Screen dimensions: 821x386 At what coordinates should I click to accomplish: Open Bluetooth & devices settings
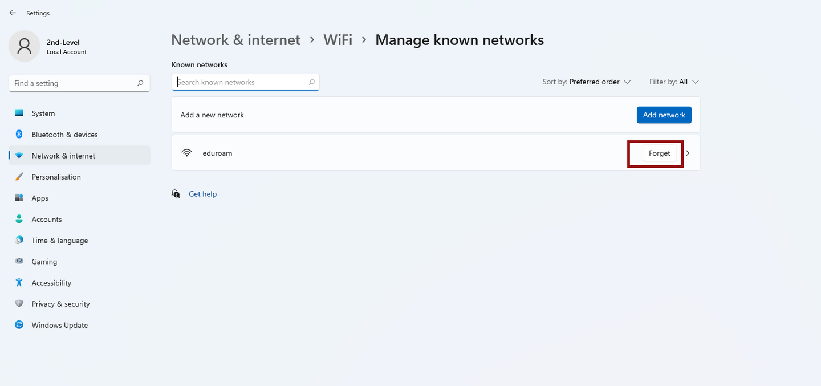pos(80,135)
